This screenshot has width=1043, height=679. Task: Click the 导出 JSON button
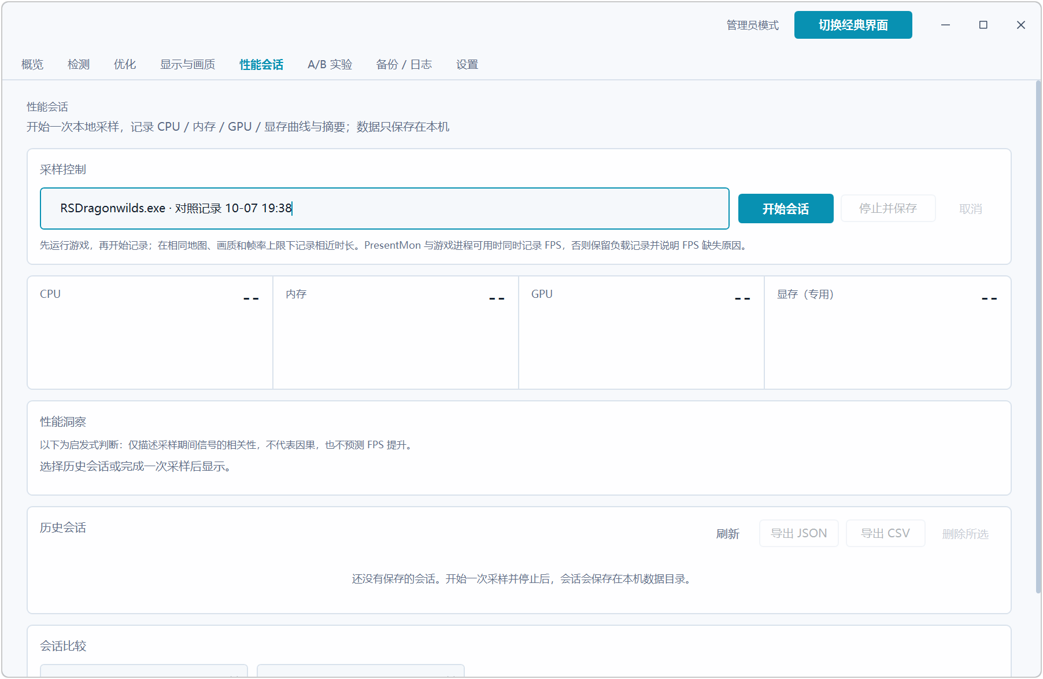pos(799,533)
